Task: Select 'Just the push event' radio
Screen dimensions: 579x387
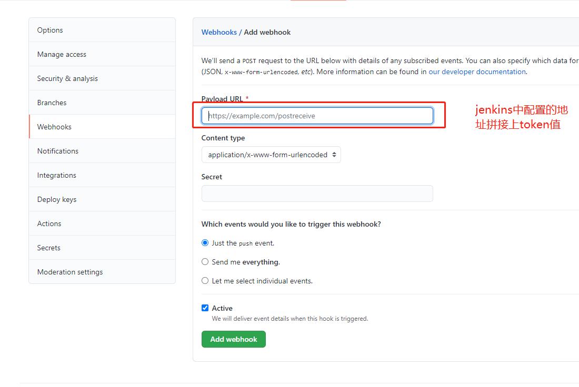Action: point(205,243)
